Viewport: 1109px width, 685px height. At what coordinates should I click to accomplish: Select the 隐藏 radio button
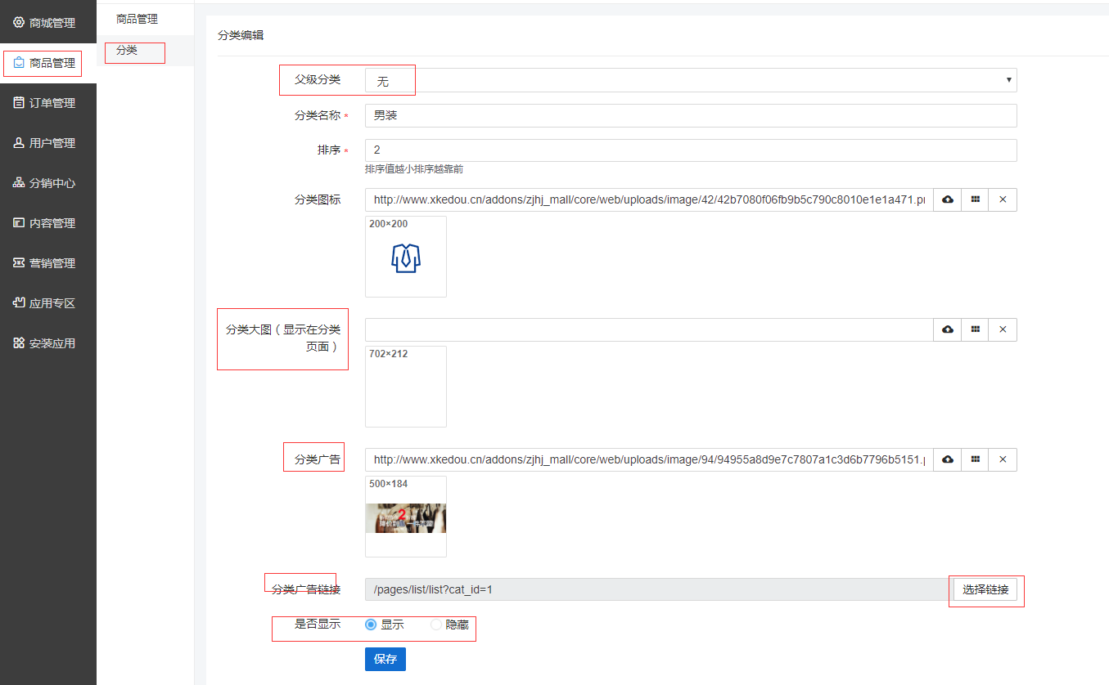[x=436, y=625]
